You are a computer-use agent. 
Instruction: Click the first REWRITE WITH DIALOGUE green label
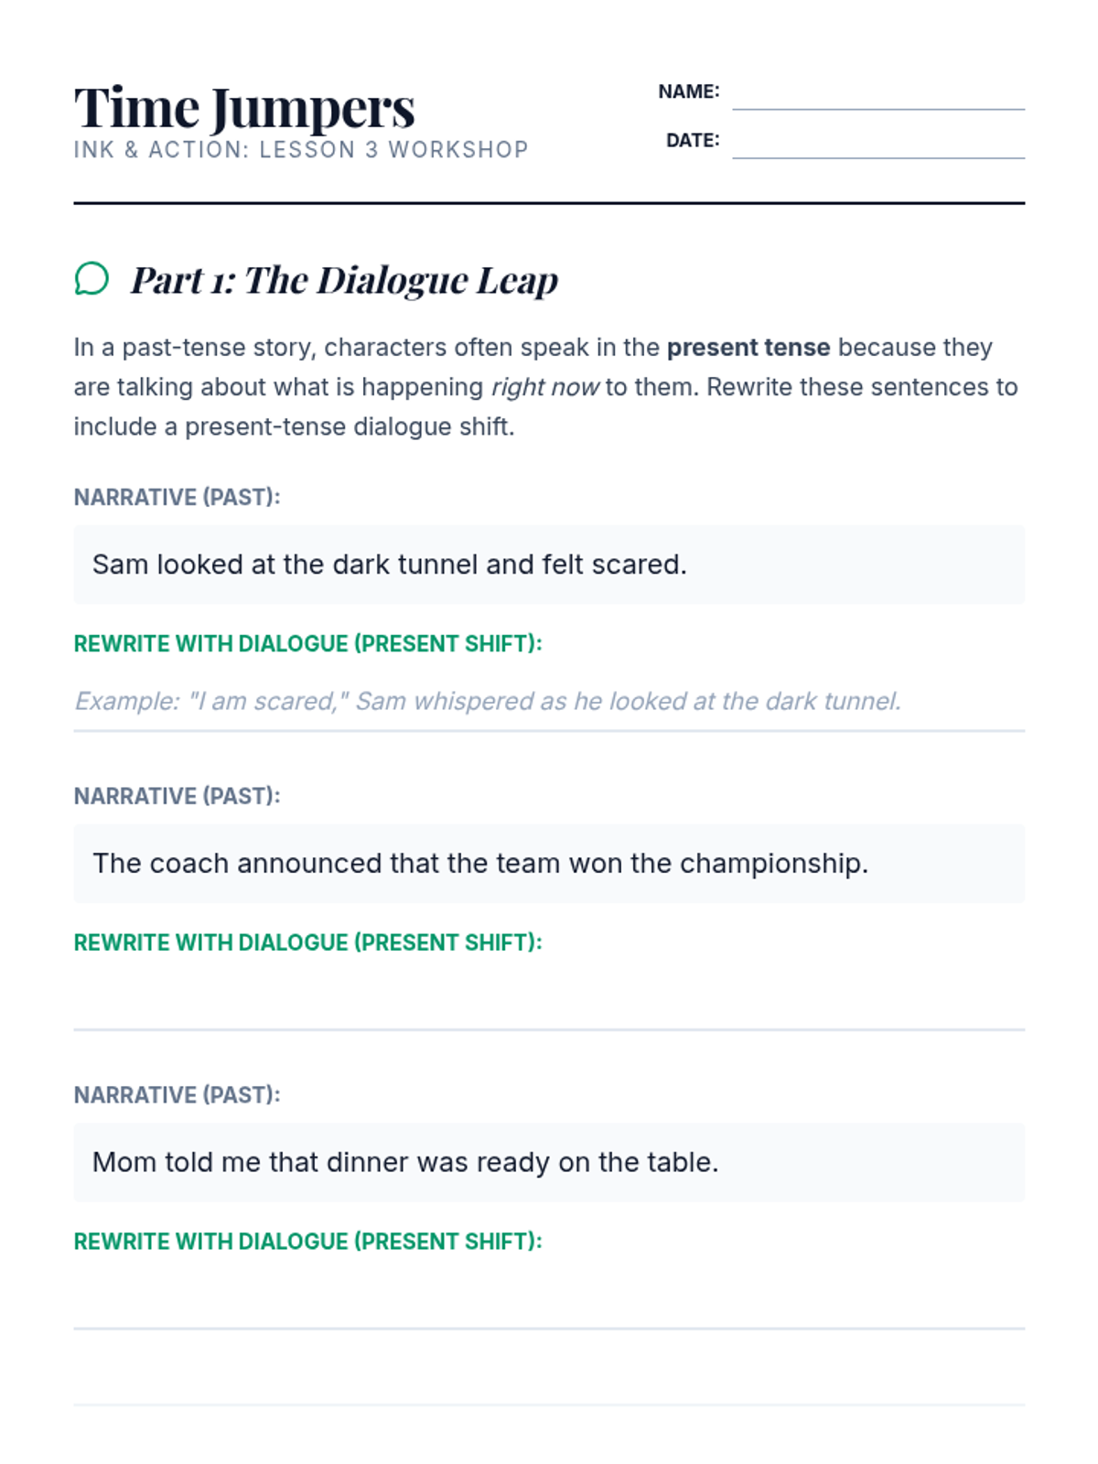point(308,644)
